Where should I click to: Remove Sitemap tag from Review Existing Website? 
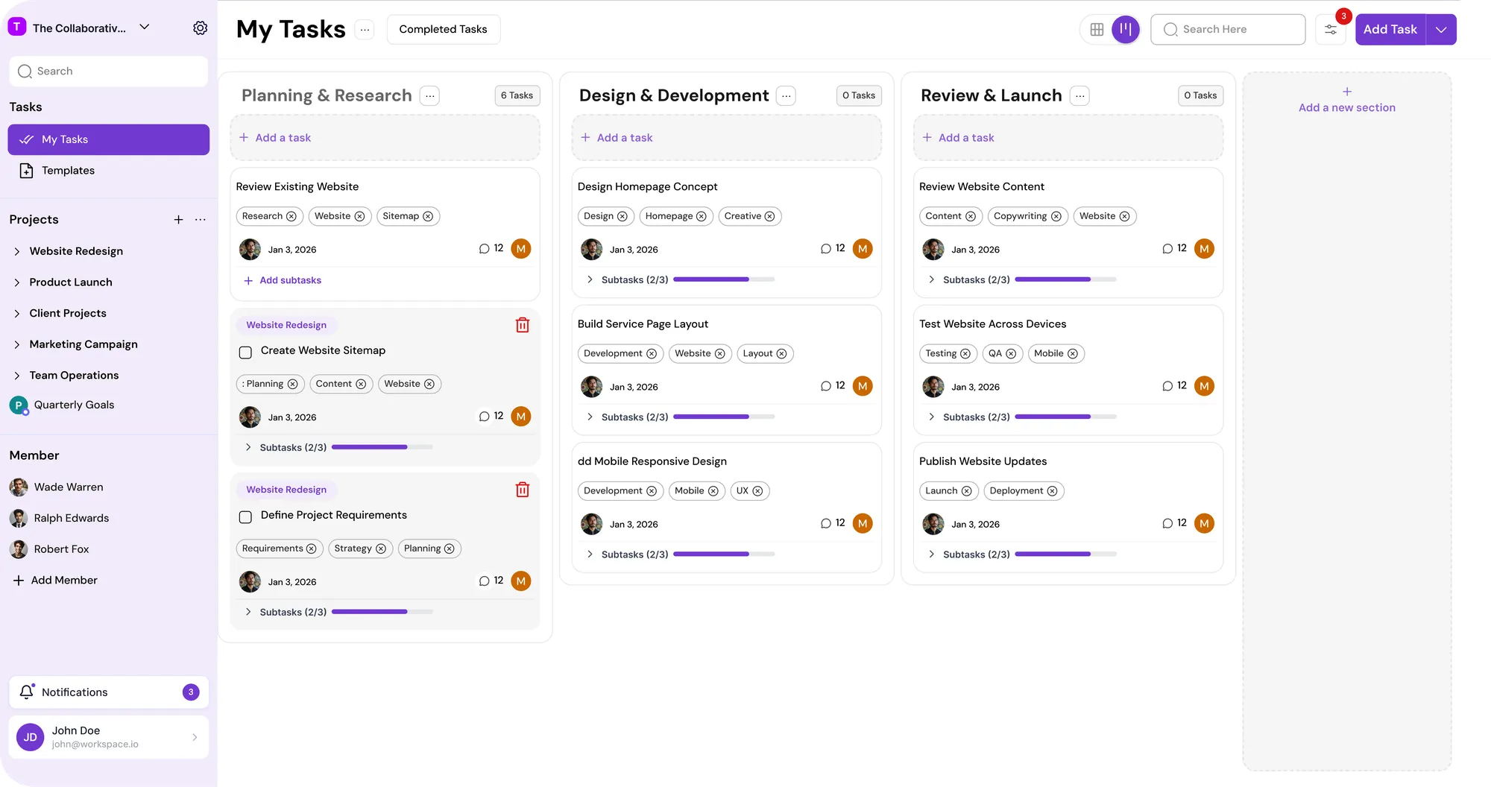[428, 216]
